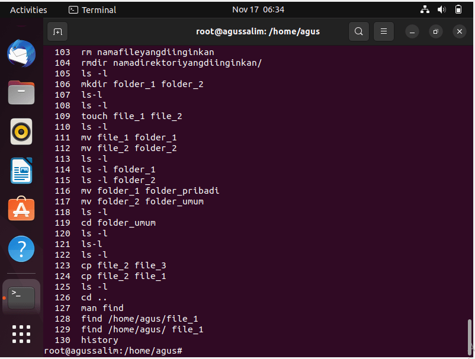Screen dimensions: 475x359
Task: Launch Rhythmbox music player
Action: (x=21, y=132)
